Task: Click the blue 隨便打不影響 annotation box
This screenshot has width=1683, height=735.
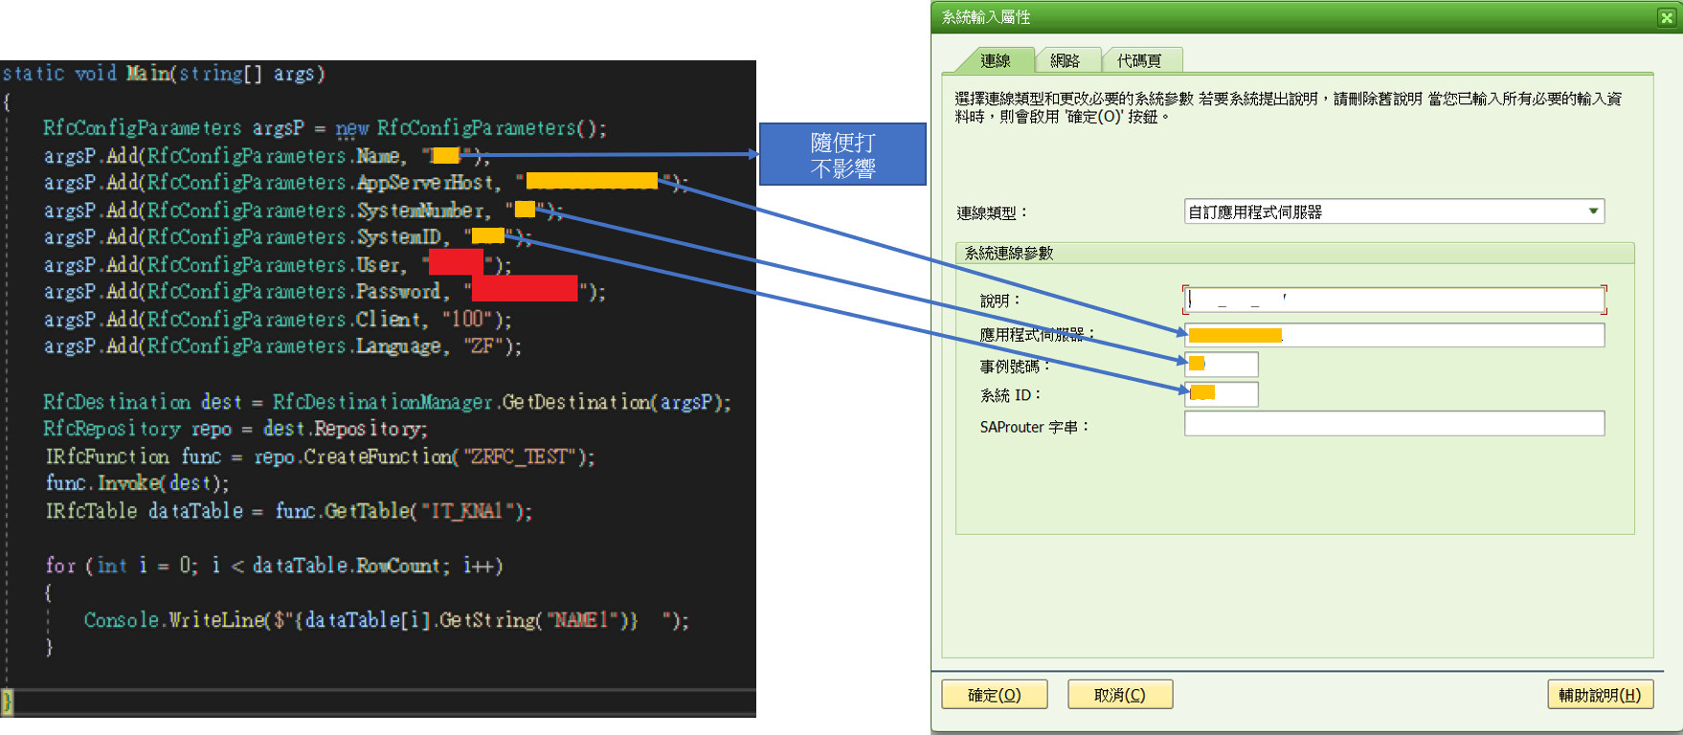Action: pyautogui.click(x=842, y=154)
